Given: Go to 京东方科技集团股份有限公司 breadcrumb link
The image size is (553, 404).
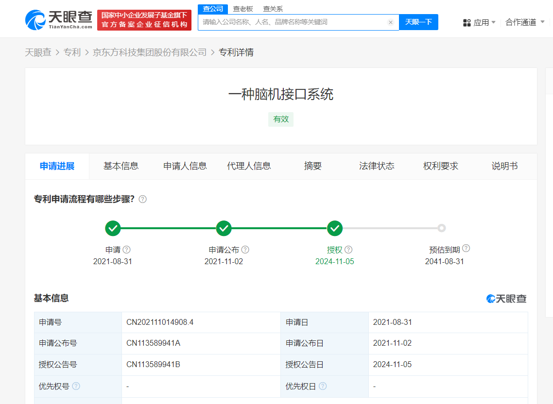Looking at the screenshot, I should (x=150, y=52).
